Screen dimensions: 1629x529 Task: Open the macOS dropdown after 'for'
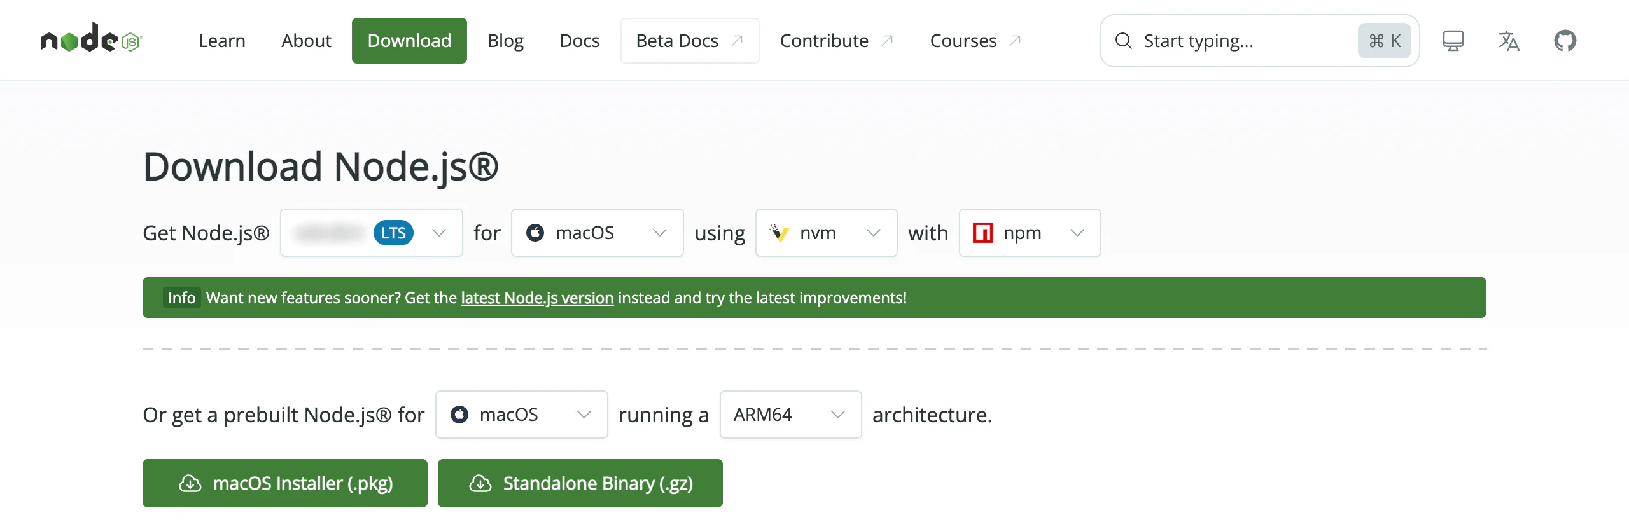click(x=598, y=233)
